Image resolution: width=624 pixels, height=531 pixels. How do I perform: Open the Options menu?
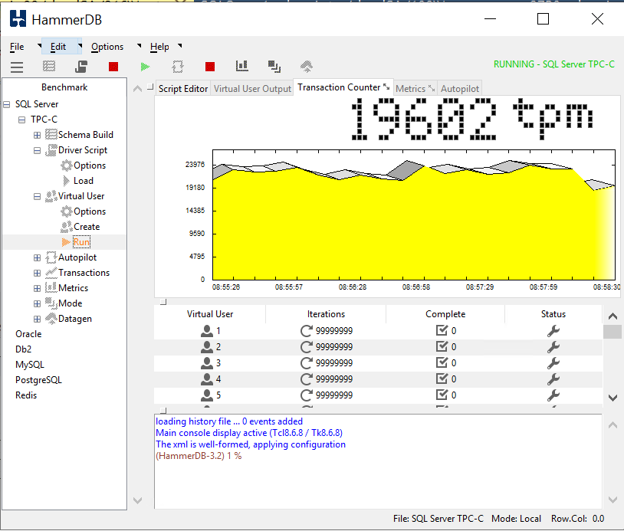click(x=107, y=47)
